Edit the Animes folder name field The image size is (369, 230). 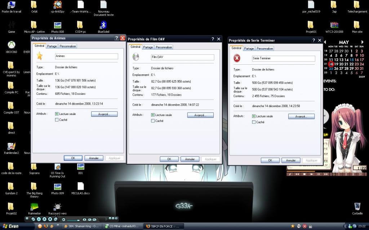[86, 56]
